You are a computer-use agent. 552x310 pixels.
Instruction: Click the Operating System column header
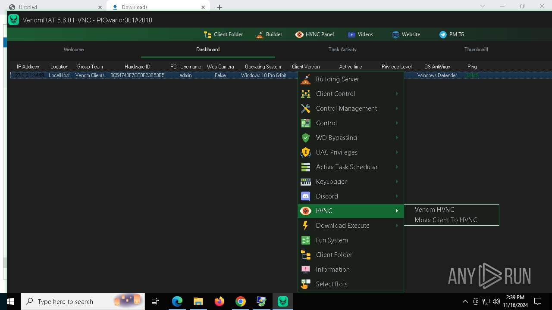(x=263, y=67)
